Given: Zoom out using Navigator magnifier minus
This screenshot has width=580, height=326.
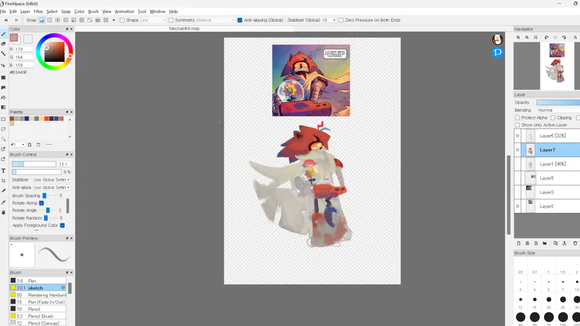Looking at the screenshot, I should pos(527,37).
